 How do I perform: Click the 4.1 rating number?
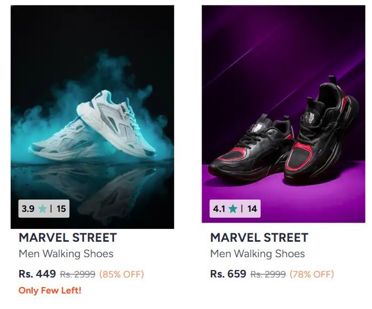pyautogui.click(x=219, y=209)
